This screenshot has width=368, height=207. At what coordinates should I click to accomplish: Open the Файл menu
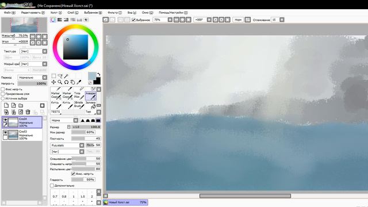[x=9, y=13]
